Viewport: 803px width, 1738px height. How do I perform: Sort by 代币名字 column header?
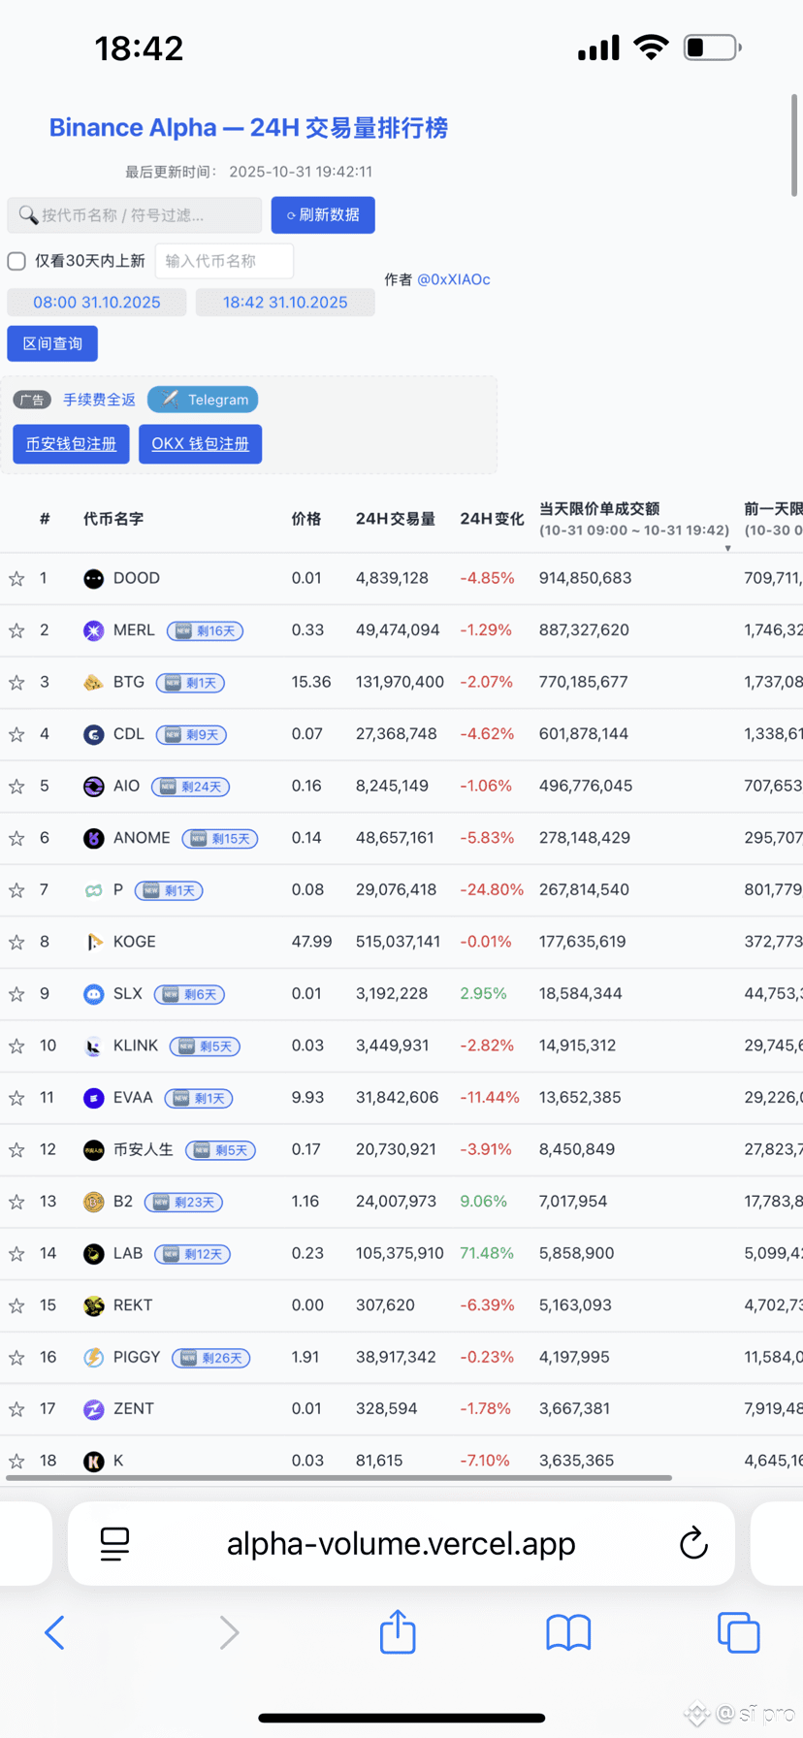[x=113, y=519]
